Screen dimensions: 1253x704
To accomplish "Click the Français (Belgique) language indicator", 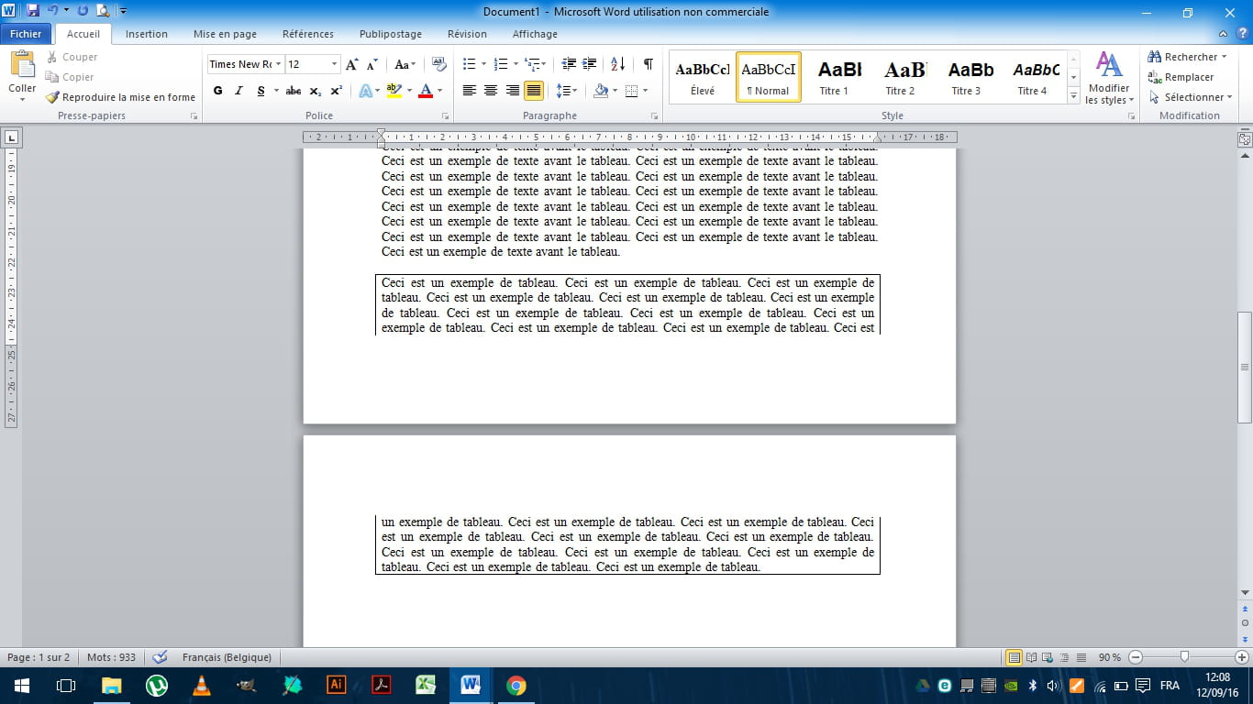I will click(x=227, y=657).
